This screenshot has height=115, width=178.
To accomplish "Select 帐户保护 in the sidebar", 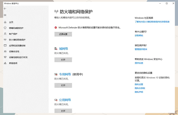I will pos(13,34).
